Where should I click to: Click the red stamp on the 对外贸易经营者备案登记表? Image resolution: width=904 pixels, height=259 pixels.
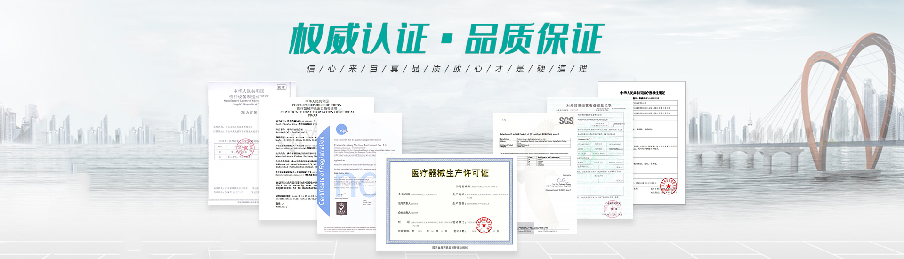click(613, 209)
